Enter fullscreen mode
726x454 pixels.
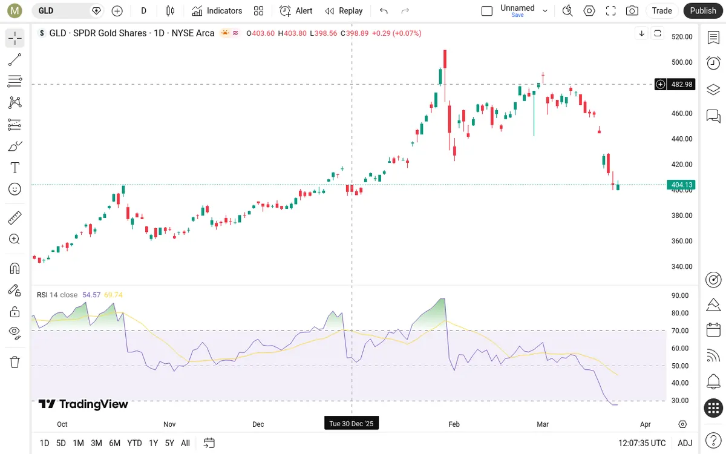click(x=611, y=10)
